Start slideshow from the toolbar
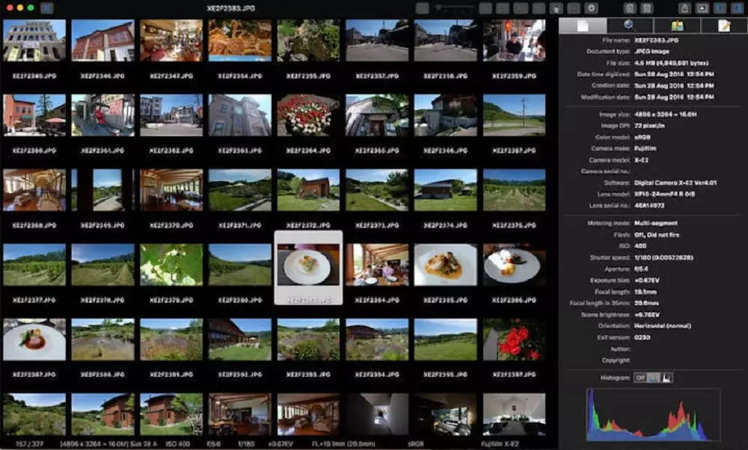 click(x=702, y=8)
